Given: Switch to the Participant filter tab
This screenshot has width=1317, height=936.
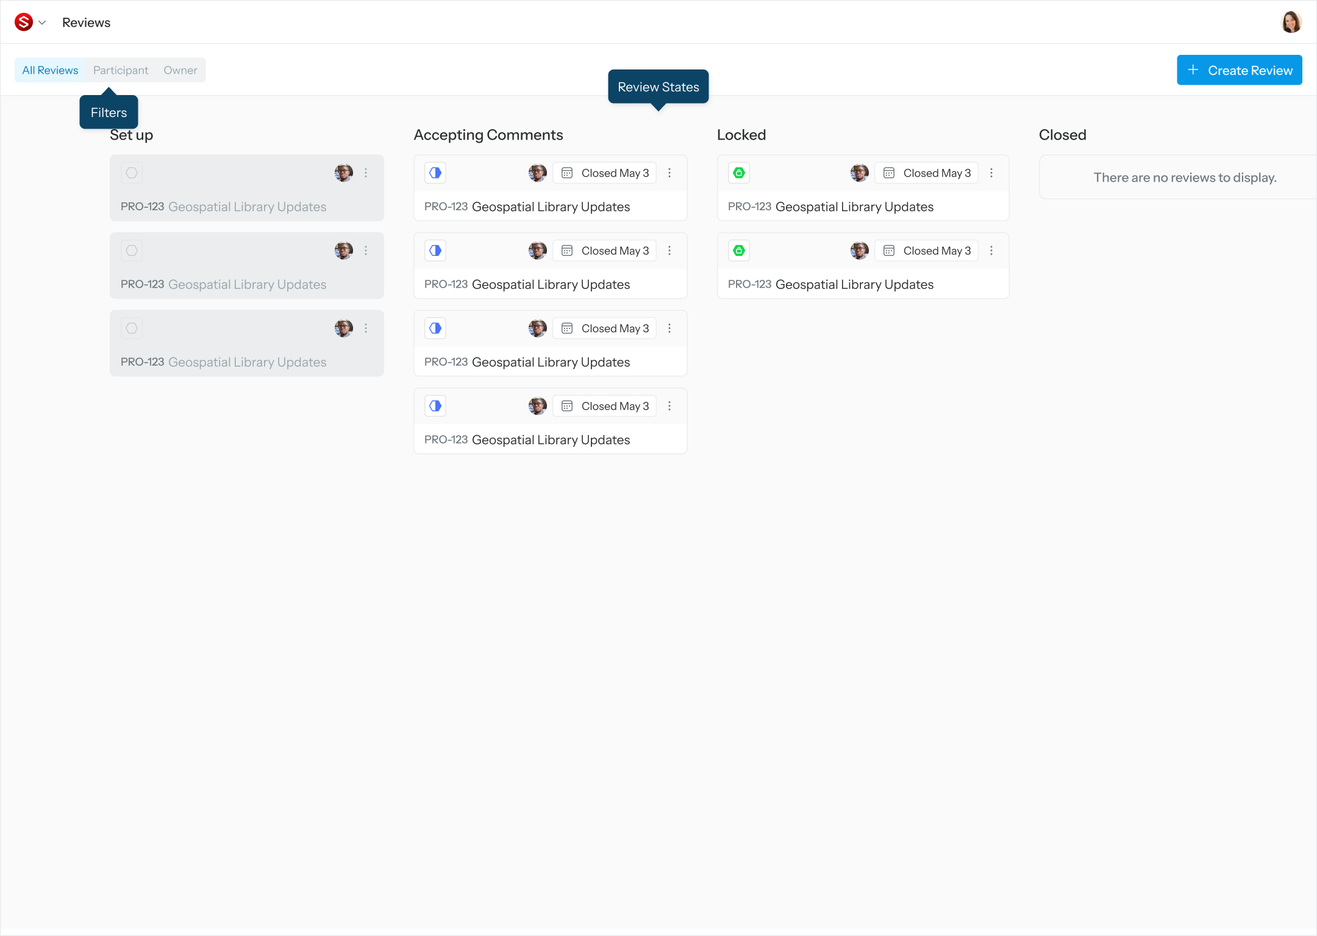Looking at the screenshot, I should 121,70.
